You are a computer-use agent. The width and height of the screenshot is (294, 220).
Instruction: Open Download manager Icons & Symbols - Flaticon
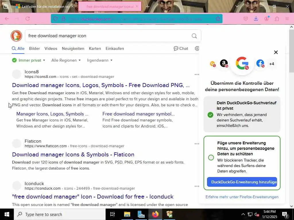coord(73,154)
